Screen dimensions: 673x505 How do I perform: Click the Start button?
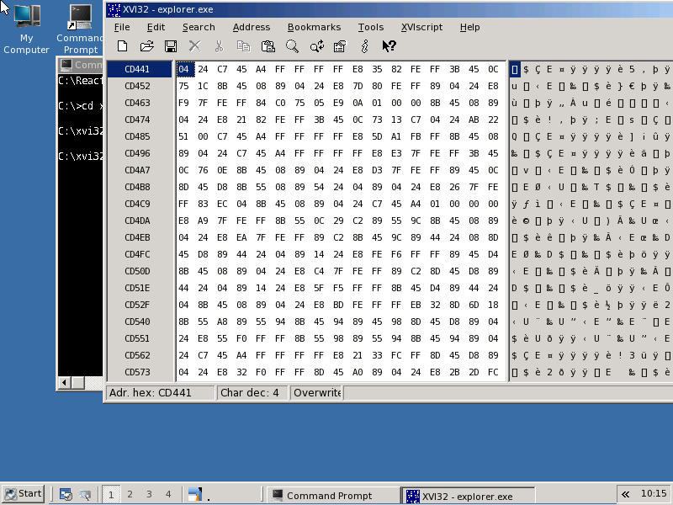pyautogui.click(x=24, y=494)
